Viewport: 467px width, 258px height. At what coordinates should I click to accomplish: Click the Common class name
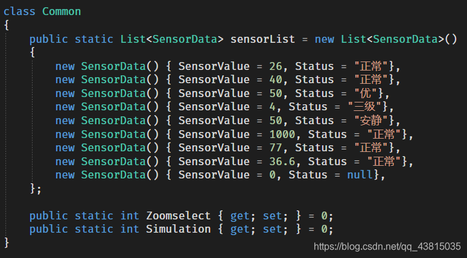tap(62, 11)
